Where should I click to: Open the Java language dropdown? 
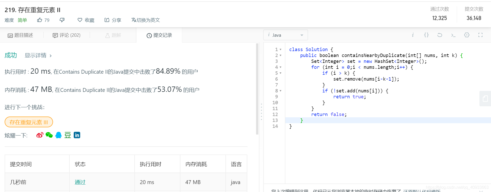285,35
